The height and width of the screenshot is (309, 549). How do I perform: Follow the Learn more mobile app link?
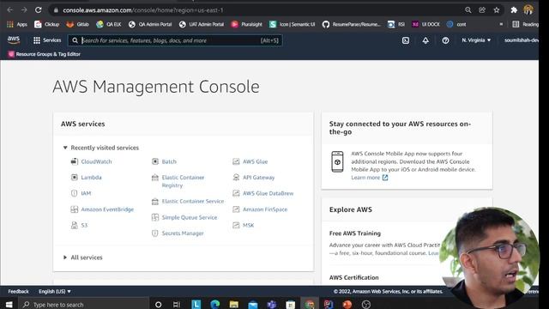pos(370,178)
